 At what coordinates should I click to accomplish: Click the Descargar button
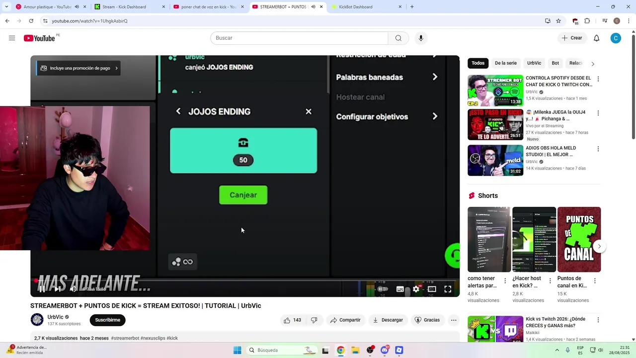(388, 320)
